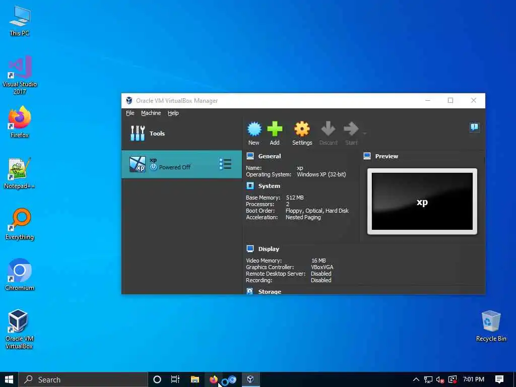
Task: Click the Discard toolbar icon
Action: pyautogui.click(x=328, y=133)
